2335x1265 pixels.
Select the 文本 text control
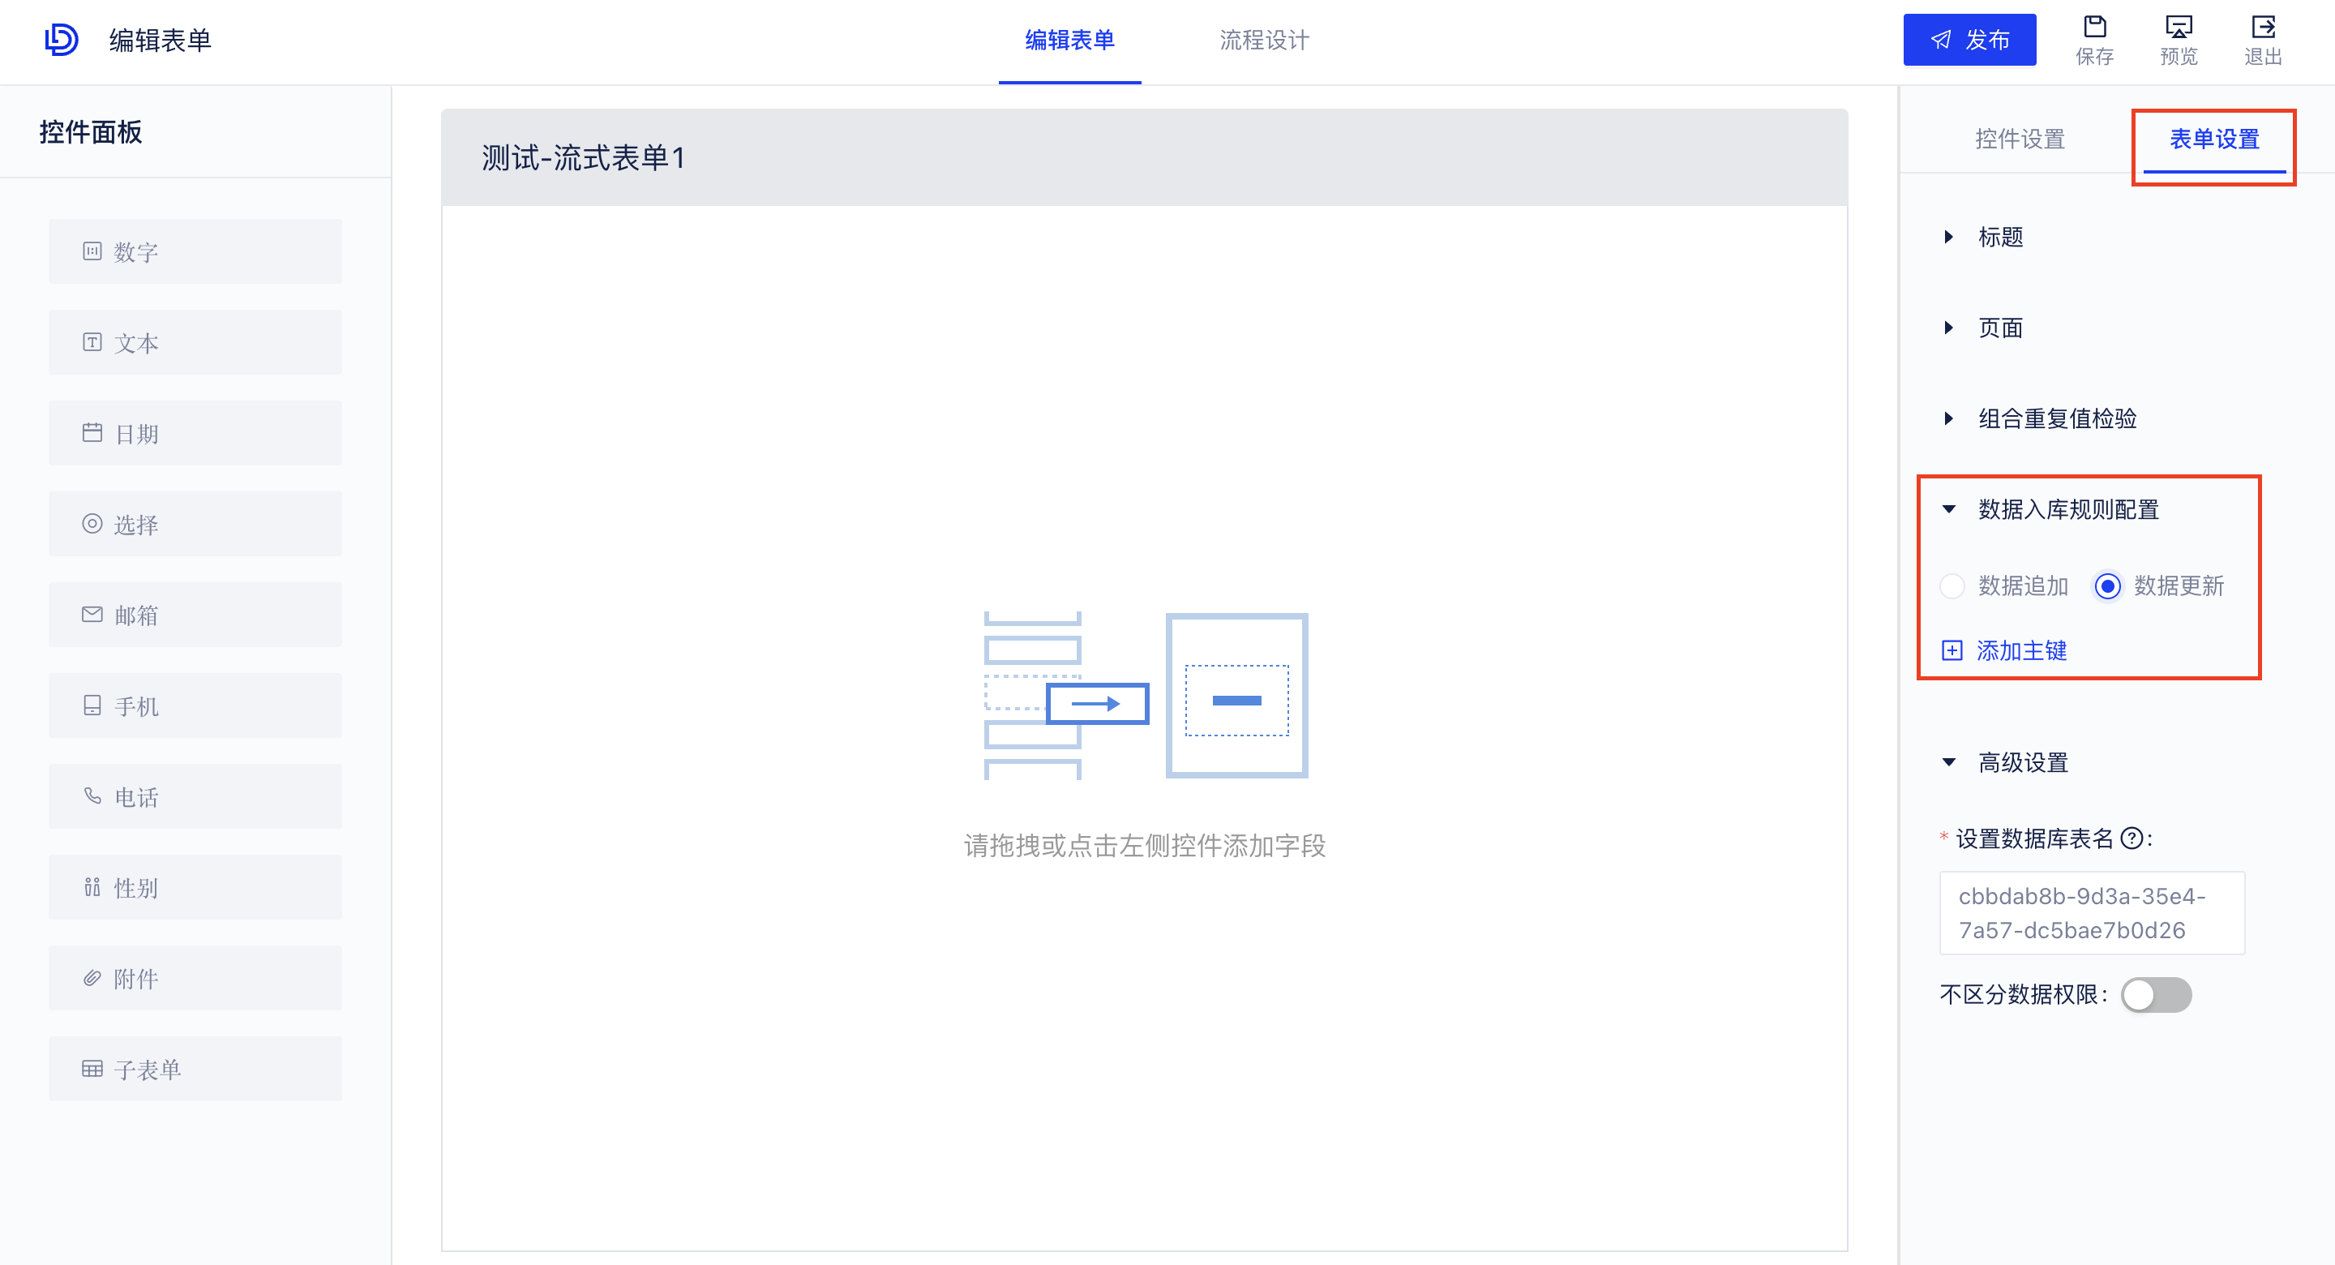tap(195, 342)
